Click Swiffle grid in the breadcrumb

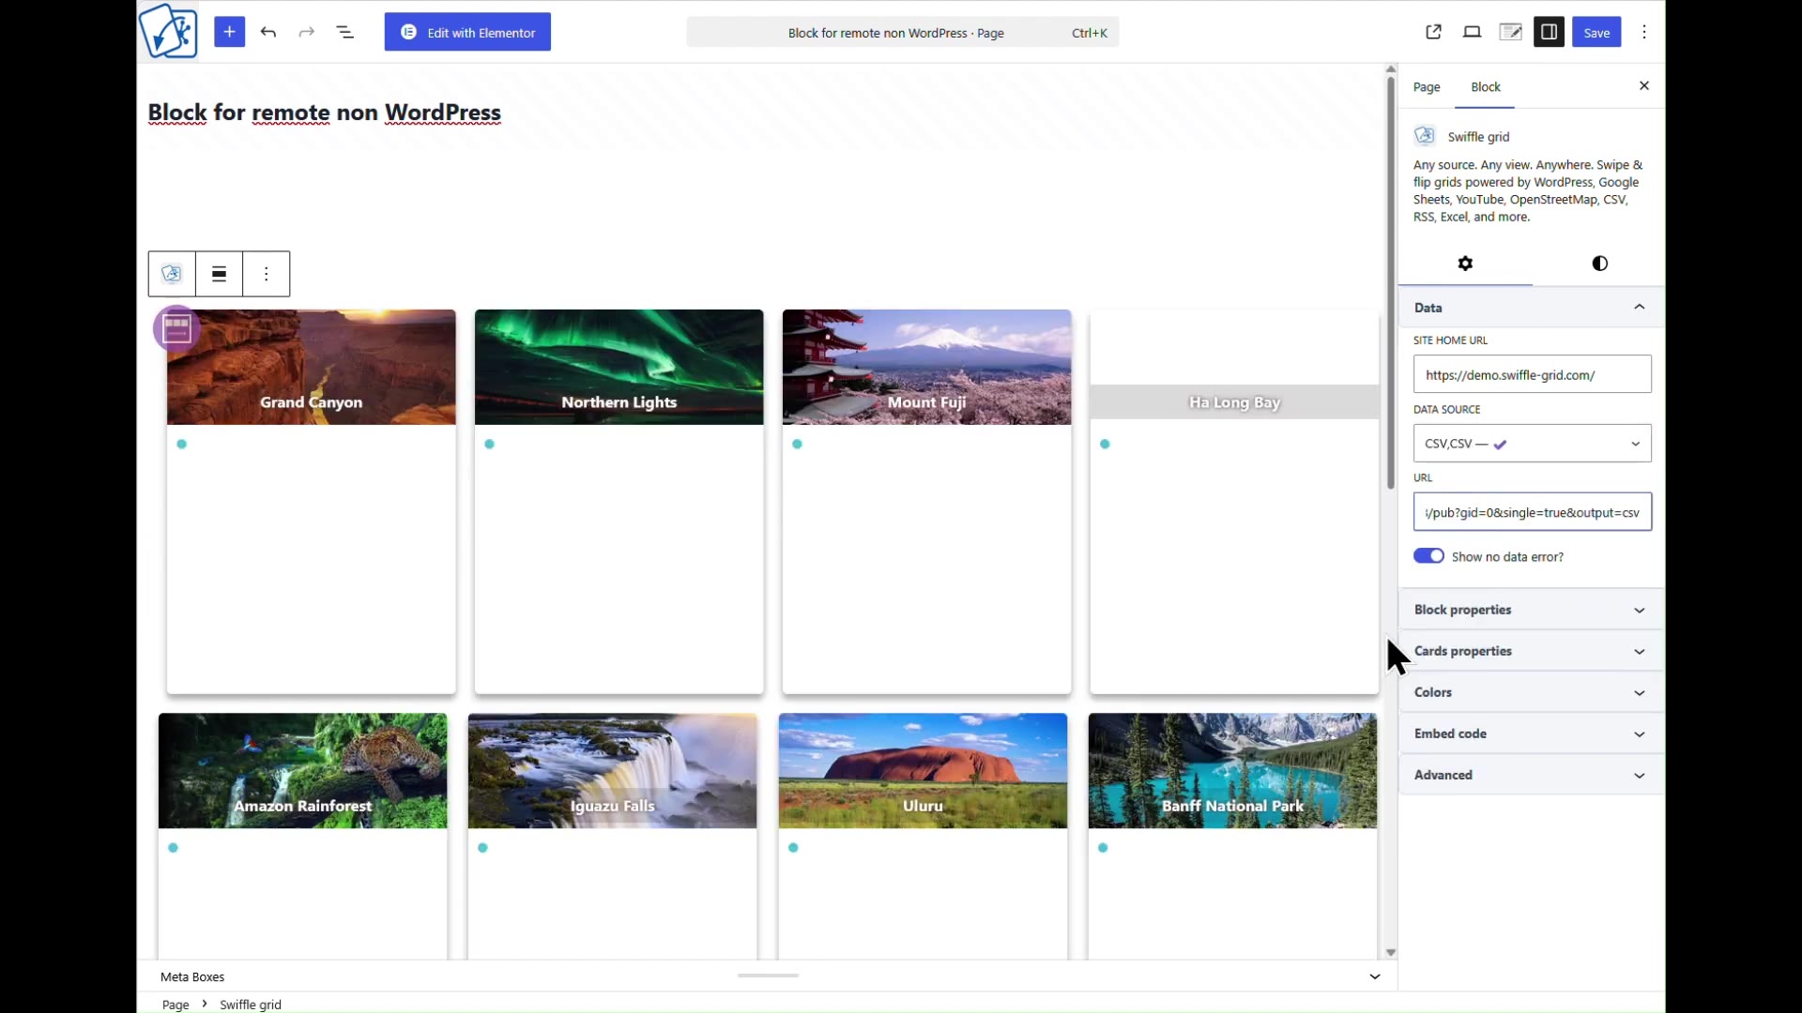[x=251, y=1005]
